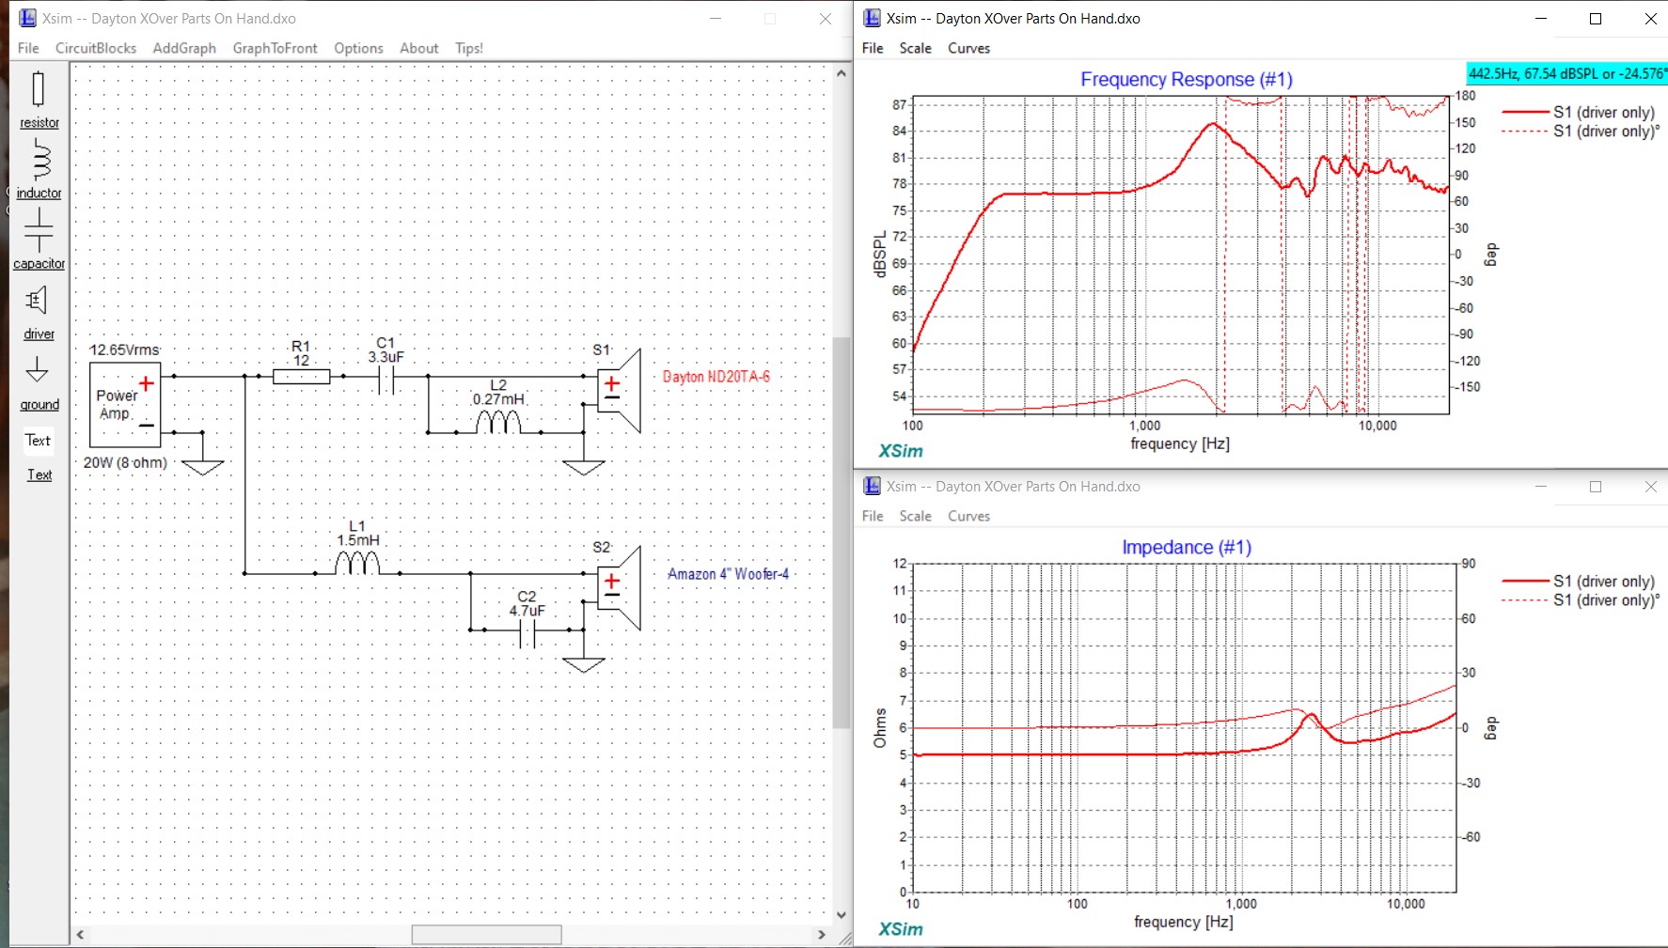
Task: Click ground symbol under driver S2
Action: [583, 664]
